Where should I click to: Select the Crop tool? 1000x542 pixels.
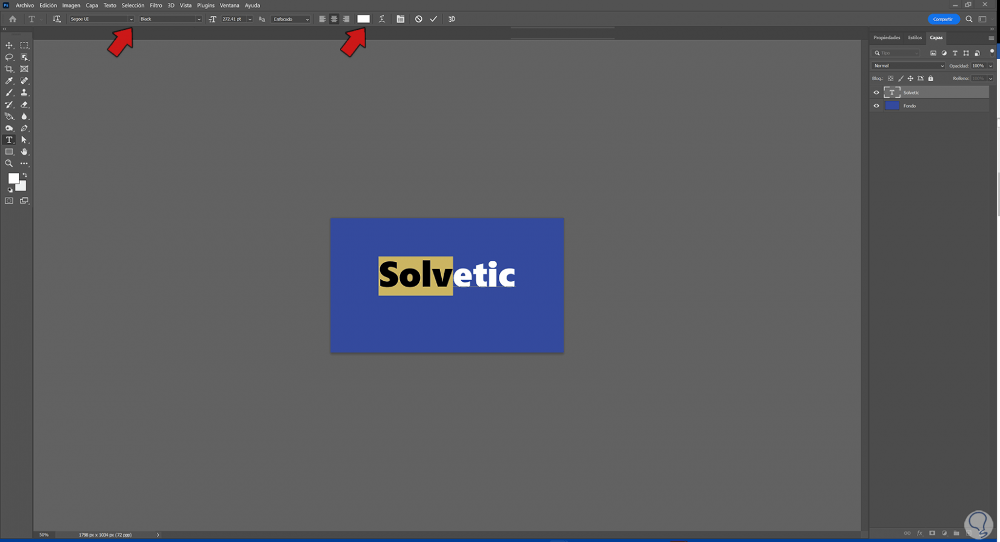(x=9, y=69)
